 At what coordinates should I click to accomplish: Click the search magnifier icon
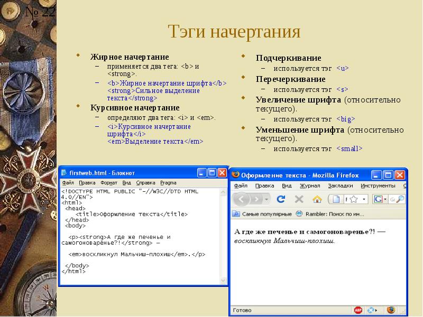[401, 199]
